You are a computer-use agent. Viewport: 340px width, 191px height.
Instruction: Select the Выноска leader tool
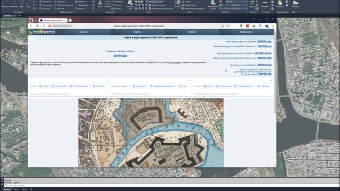(116, 5)
